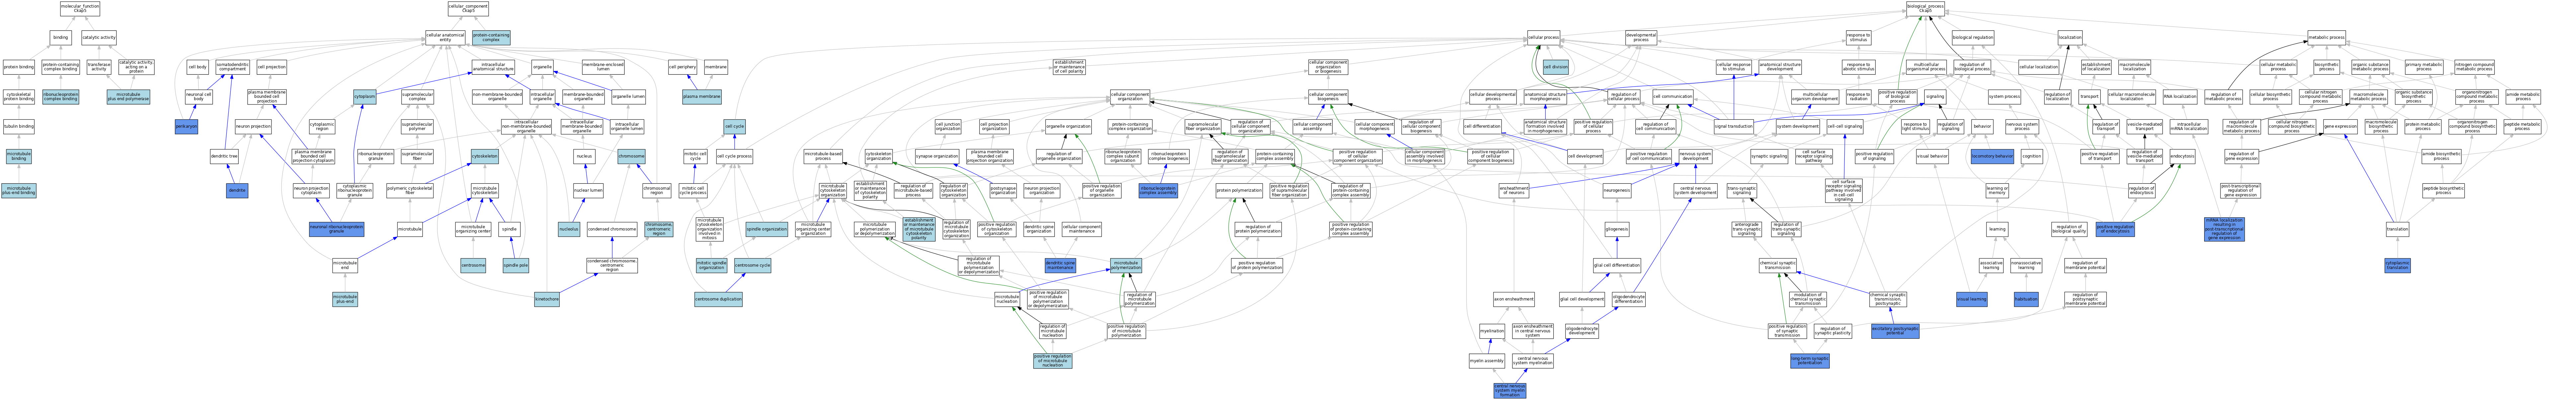
Task: Select the 'centrosome' node
Action: pos(473,266)
